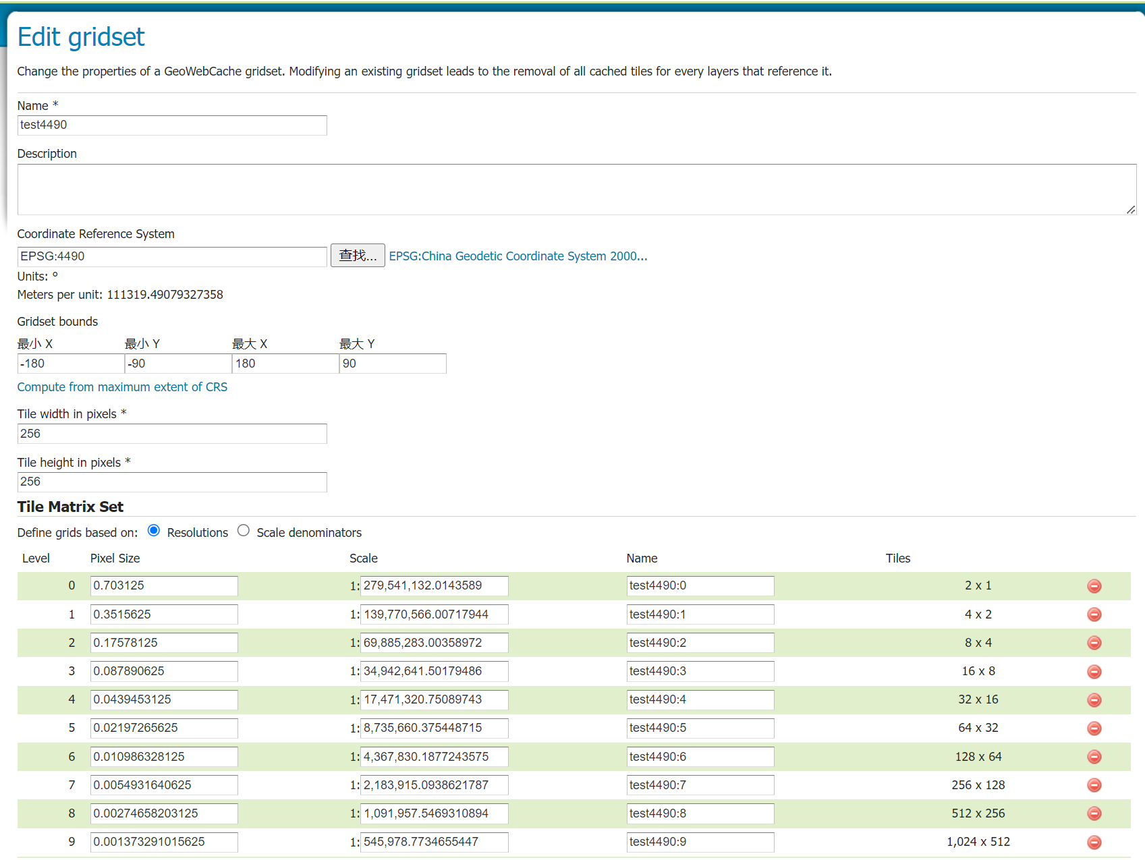
Task: Click the 最大 X bounds field
Action: click(x=285, y=364)
